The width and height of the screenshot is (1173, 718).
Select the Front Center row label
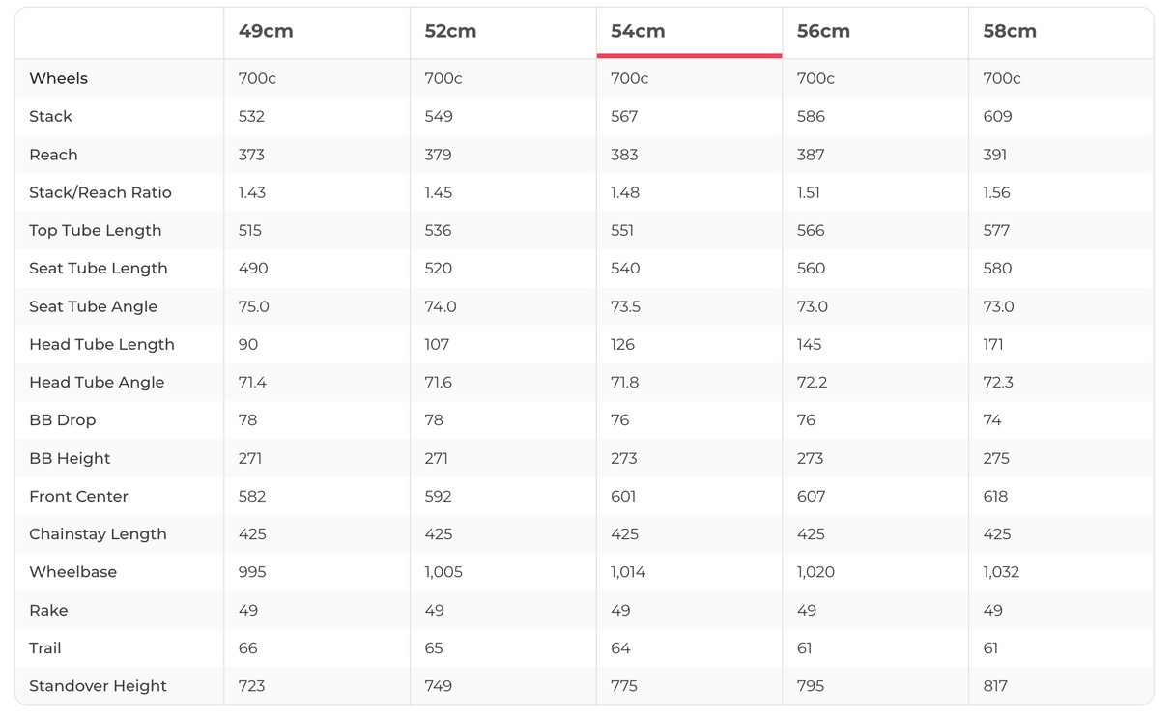point(78,496)
